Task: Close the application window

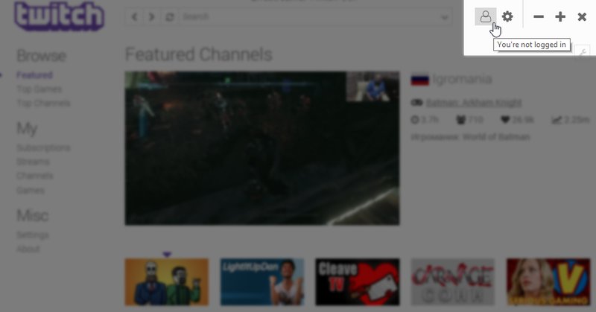Action: tap(582, 16)
